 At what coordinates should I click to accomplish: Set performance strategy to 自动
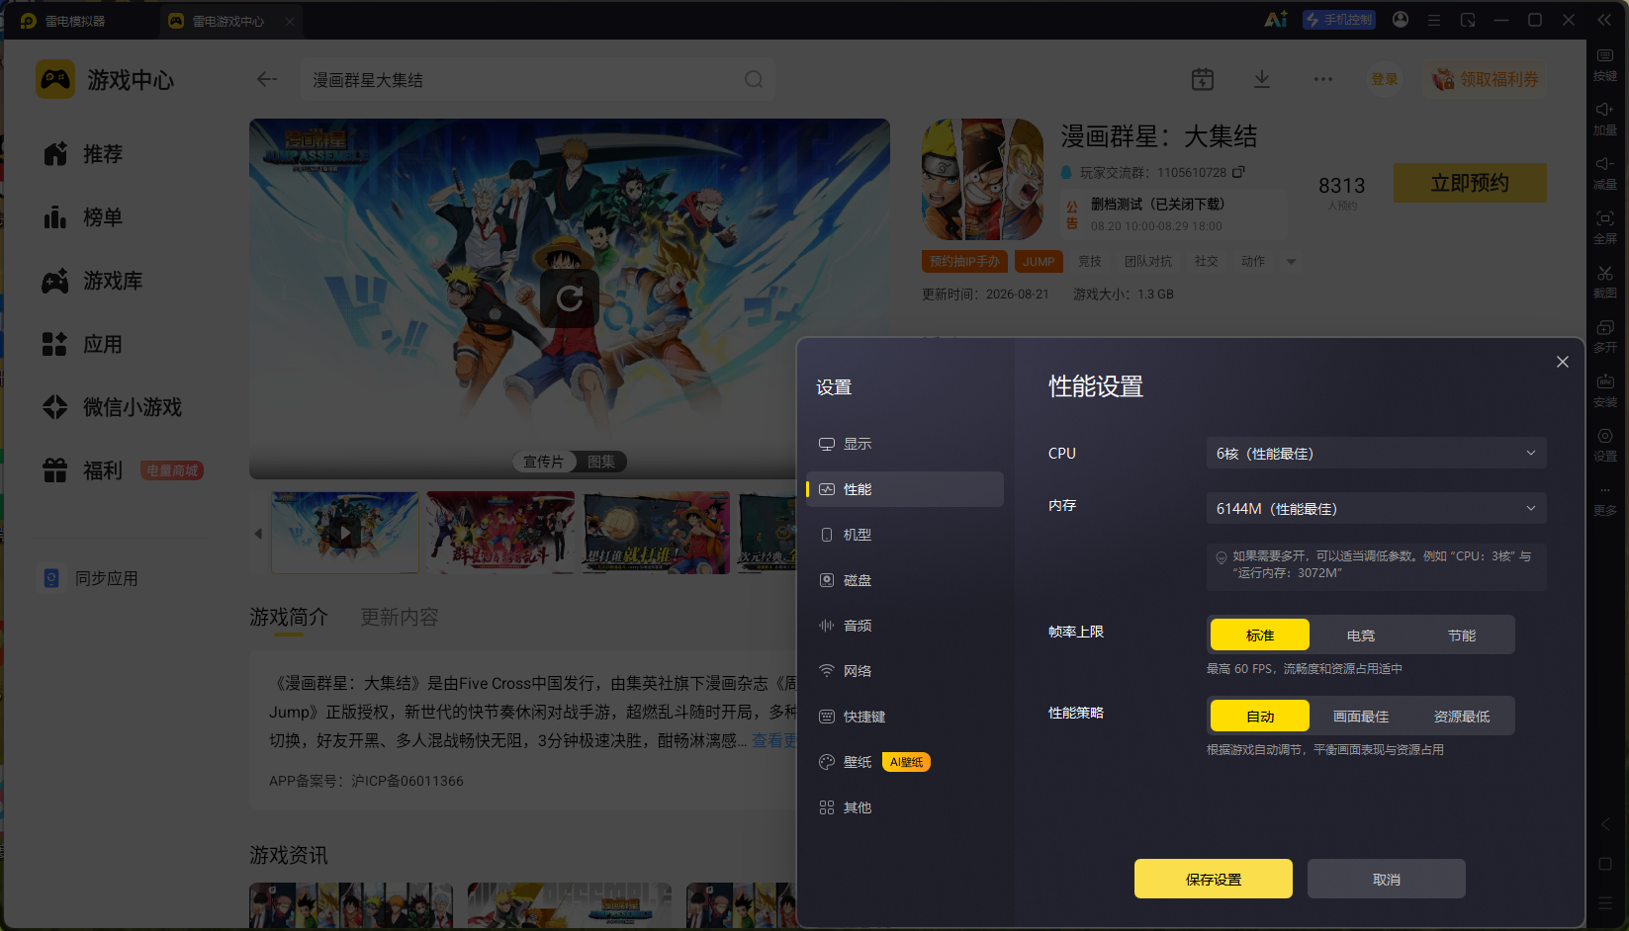(1260, 717)
